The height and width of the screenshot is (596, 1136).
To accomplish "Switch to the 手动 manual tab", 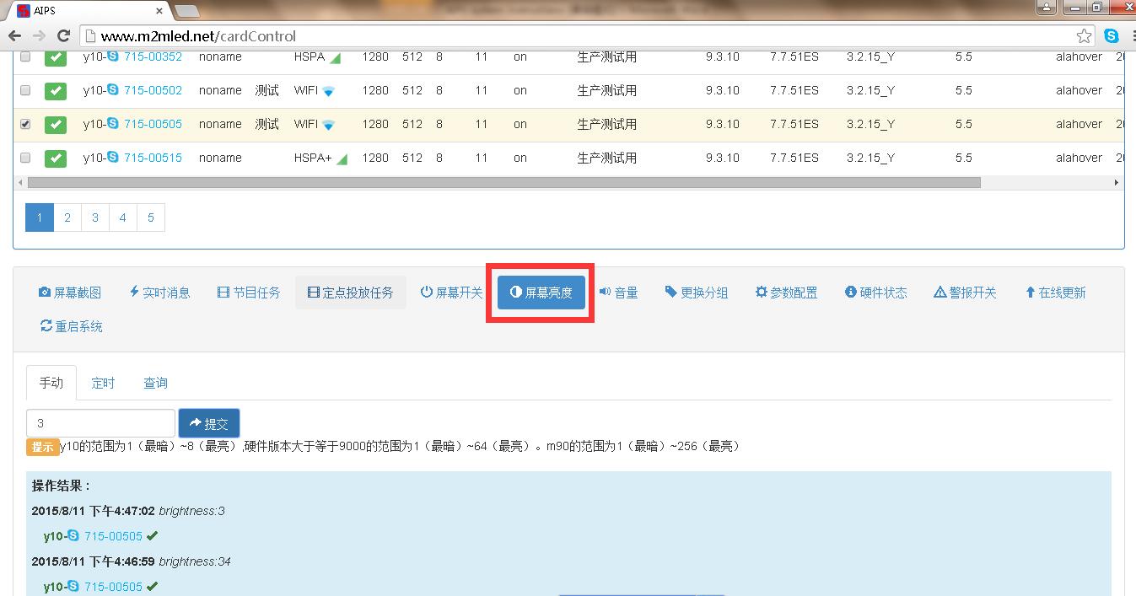I will pyautogui.click(x=51, y=383).
